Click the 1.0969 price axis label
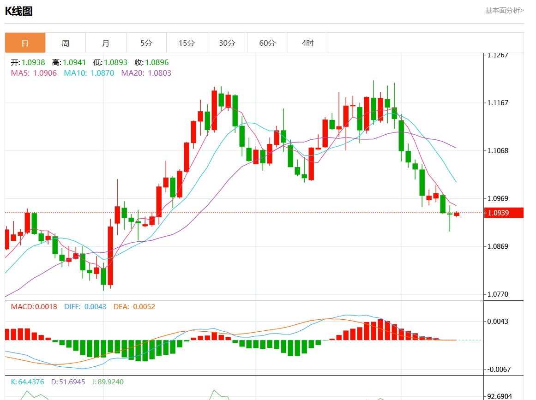The width and height of the screenshot is (536, 400). (498, 198)
